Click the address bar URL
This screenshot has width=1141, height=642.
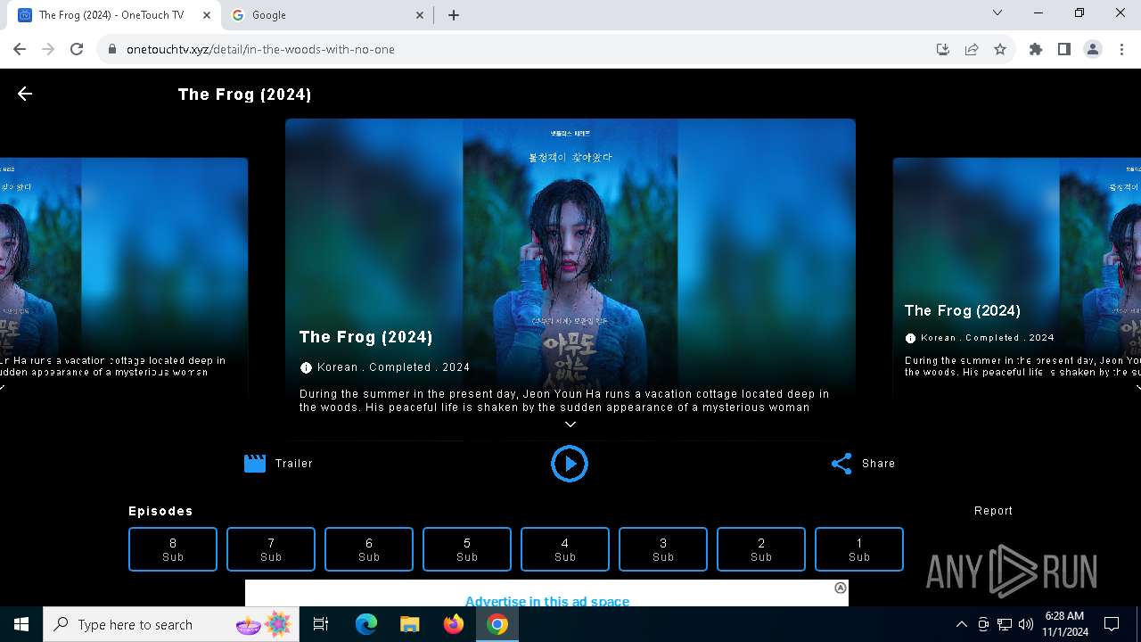pyautogui.click(x=260, y=50)
